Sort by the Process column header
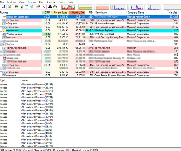Image resolution: width=181 pixels, height=151 pixels. (21, 13)
